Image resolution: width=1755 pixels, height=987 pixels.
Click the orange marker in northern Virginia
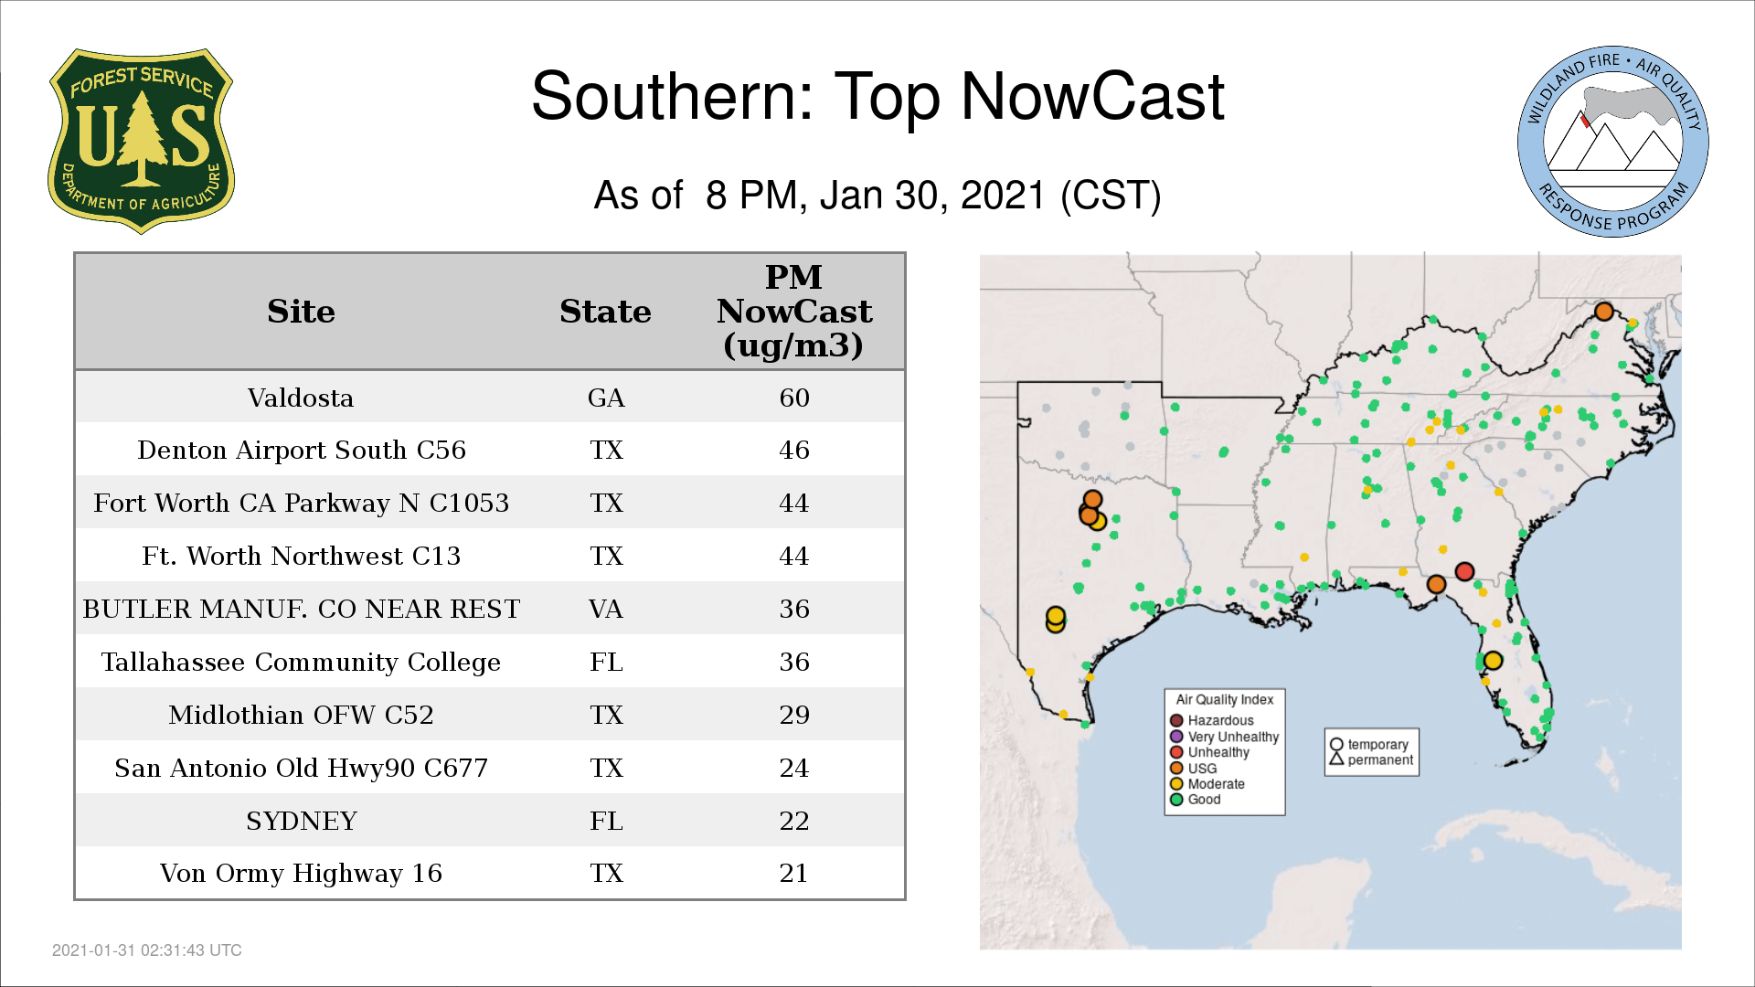point(1603,312)
